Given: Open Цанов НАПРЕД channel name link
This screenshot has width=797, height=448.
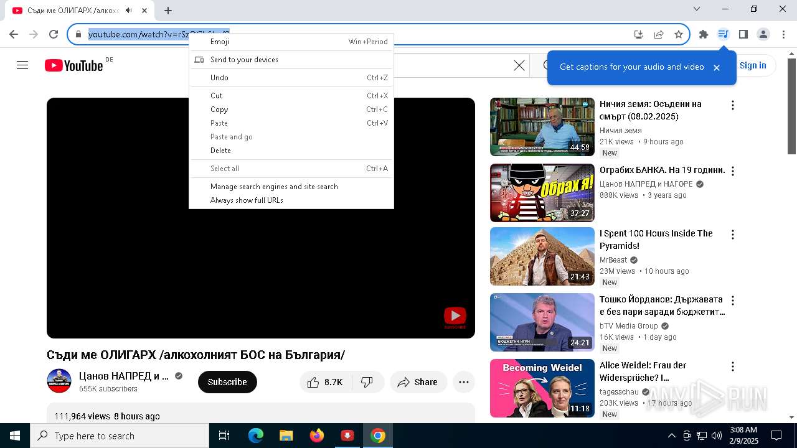Looking at the screenshot, I should [124, 376].
